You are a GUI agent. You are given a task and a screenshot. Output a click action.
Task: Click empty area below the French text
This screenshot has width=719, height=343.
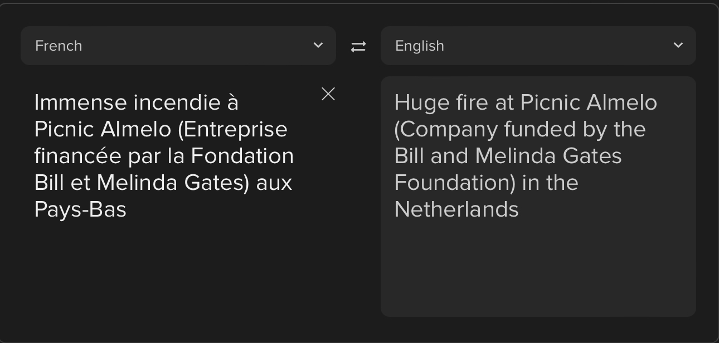(x=178, y=273)
